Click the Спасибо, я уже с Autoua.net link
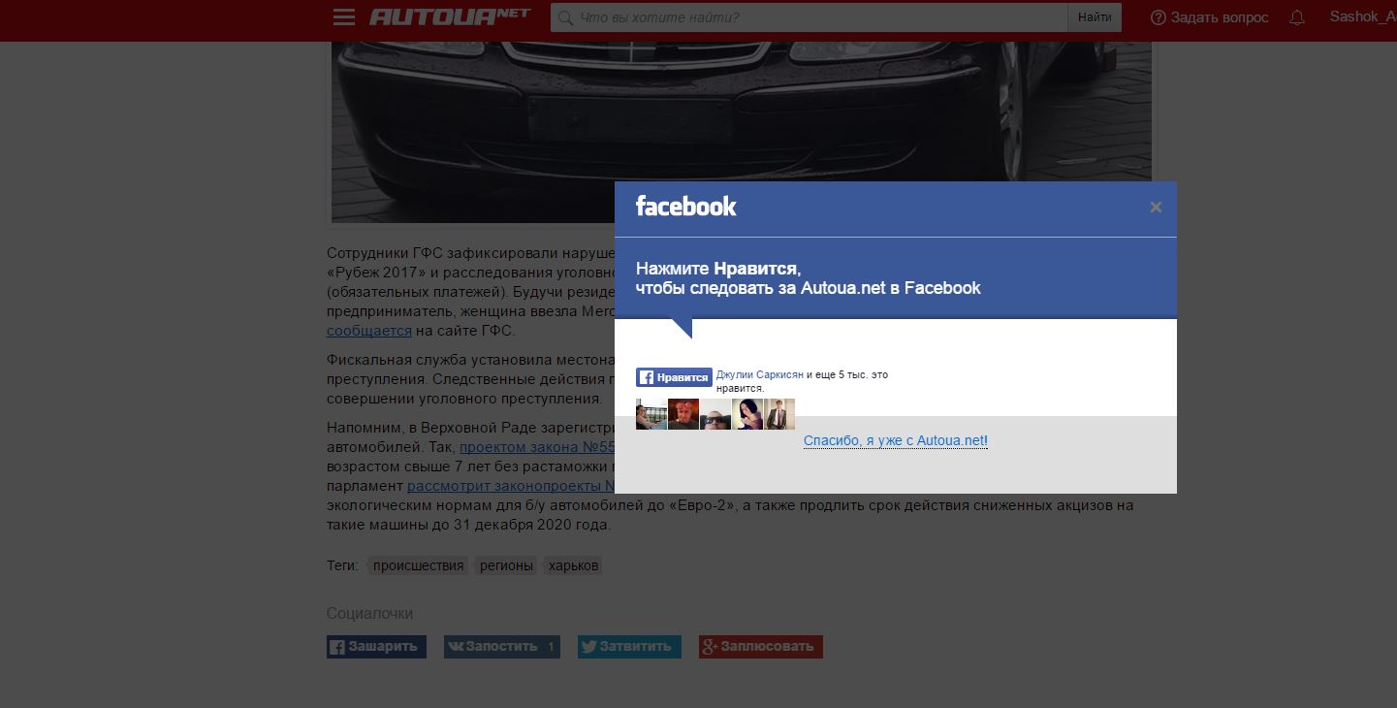 [x=895, y=440]
